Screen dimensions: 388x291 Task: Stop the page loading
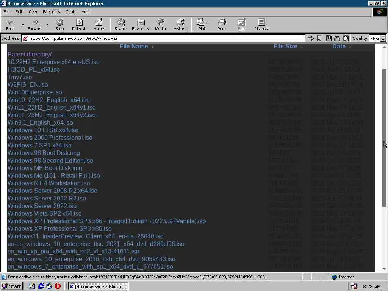click(x=59, y=25)
